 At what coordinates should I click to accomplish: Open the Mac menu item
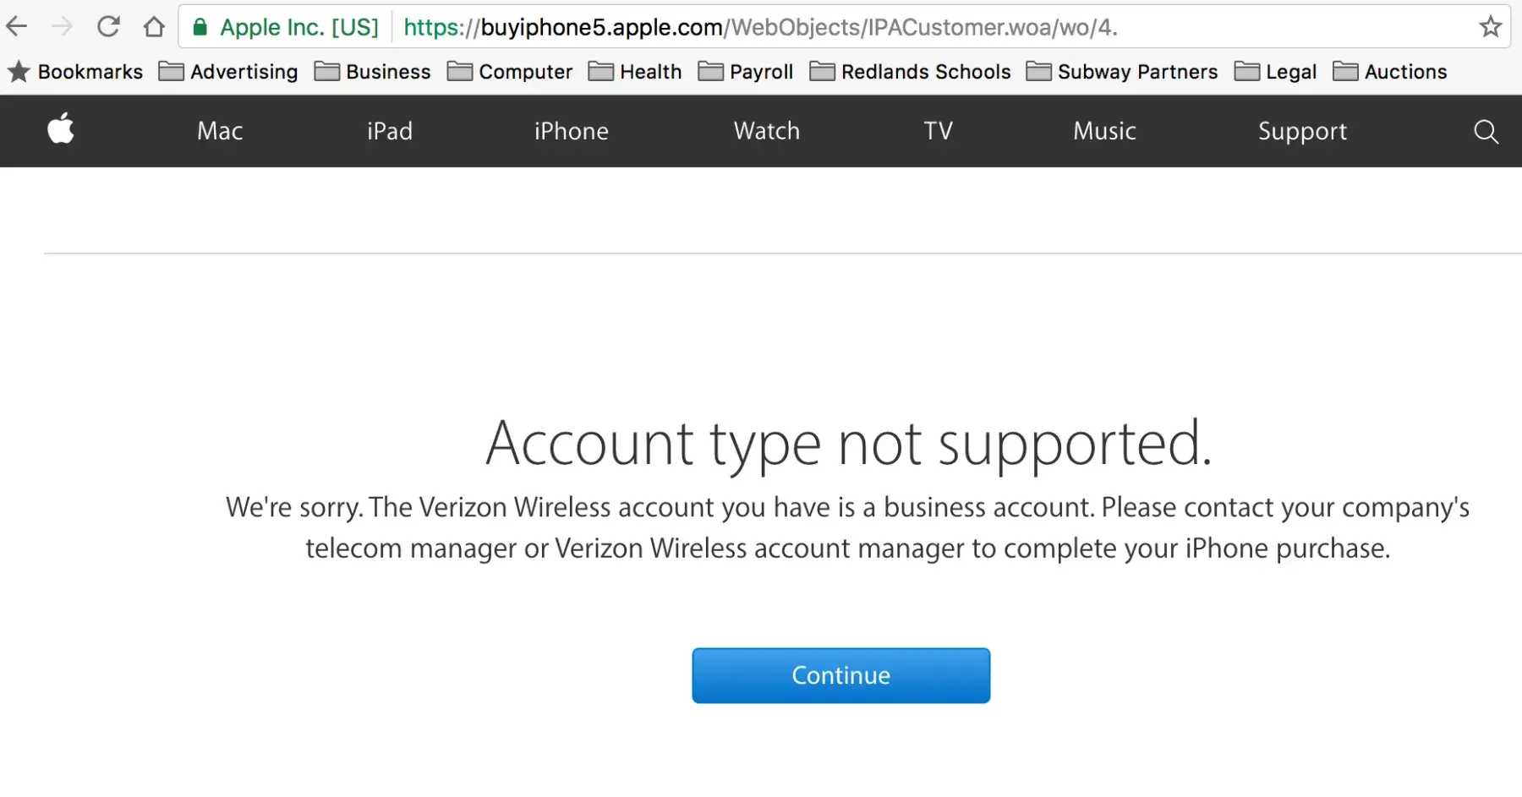point(220,131)
